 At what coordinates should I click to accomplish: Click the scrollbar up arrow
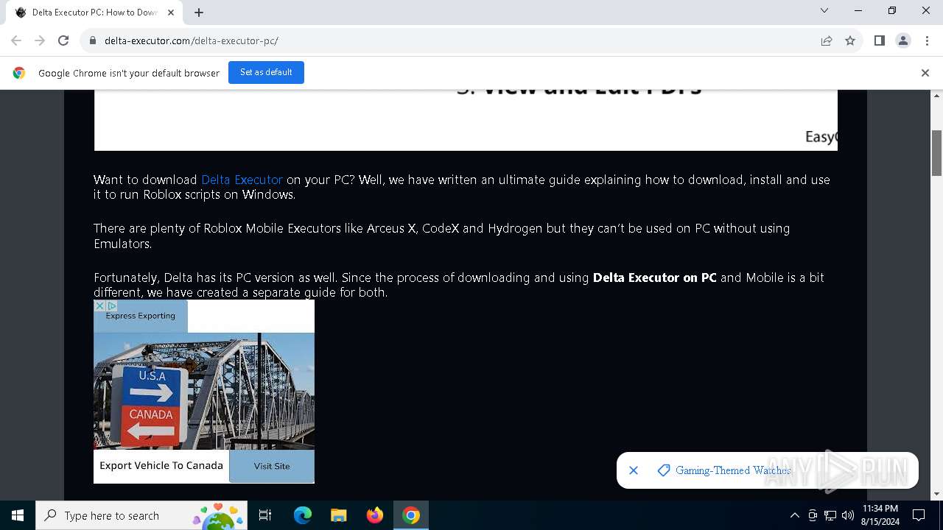tap(936, 96)
